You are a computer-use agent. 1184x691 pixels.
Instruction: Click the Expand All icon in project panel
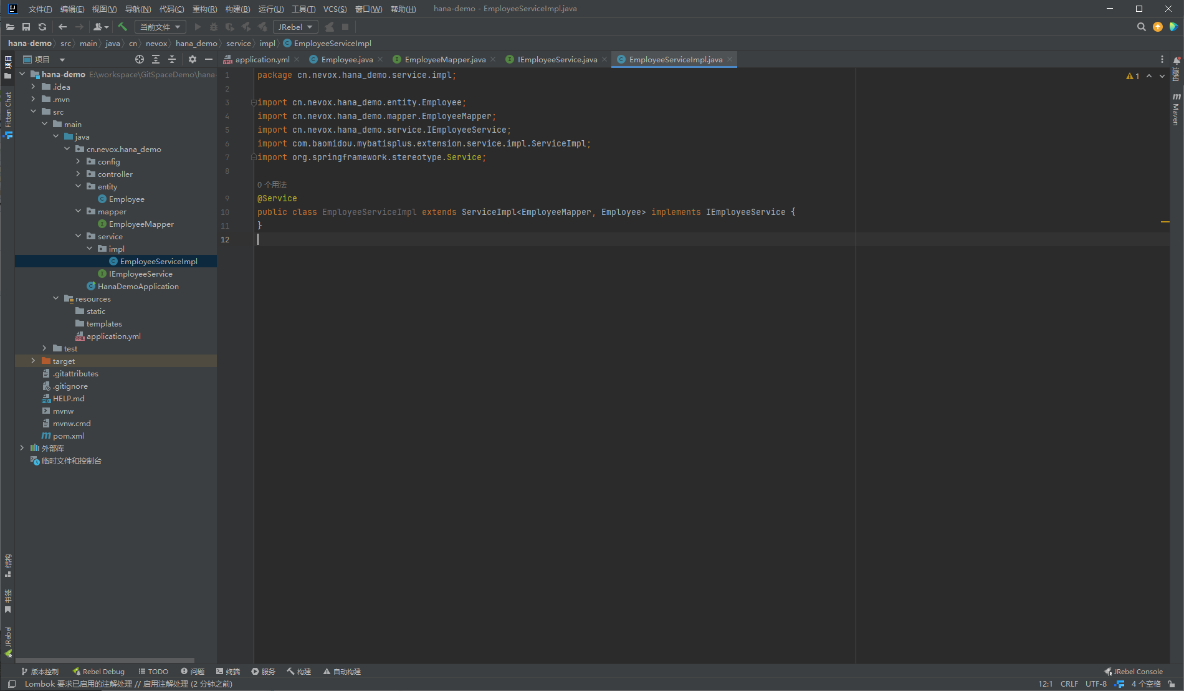click(x=156, y=59)
